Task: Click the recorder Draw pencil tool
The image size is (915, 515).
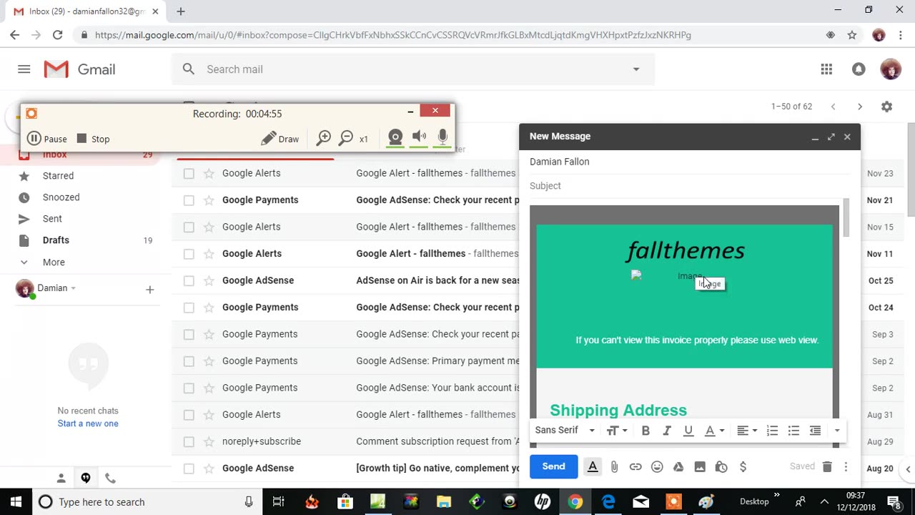Action: [280, 139]
